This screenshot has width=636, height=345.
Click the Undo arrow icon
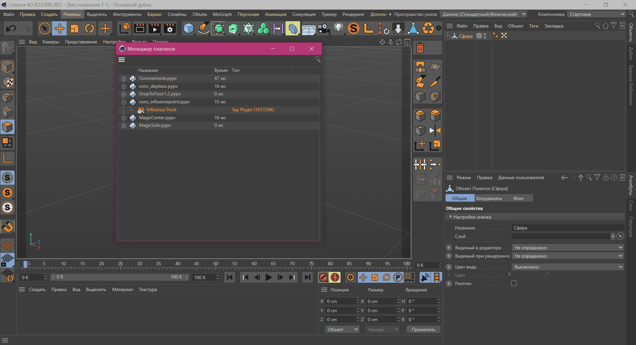pos(11,28)
